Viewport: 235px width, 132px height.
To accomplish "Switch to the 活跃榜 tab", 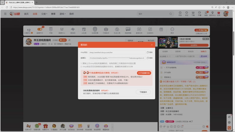I will tap(178, 52).
